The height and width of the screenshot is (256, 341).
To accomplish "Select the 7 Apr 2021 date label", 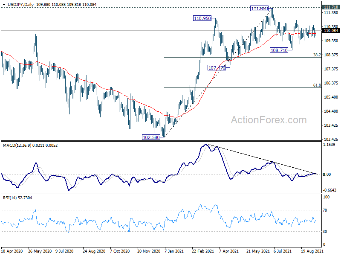I will pos(229,251).
